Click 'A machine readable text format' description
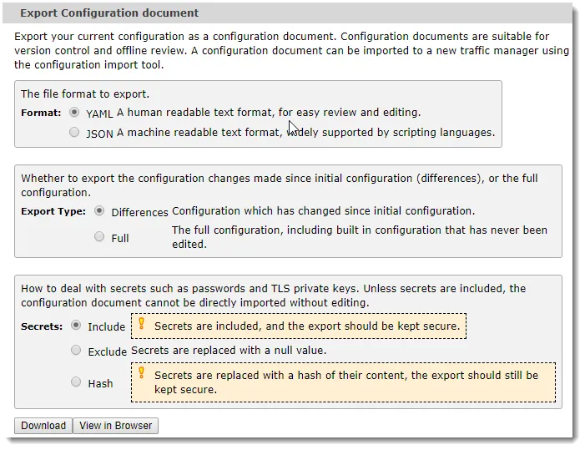585x450 pixels. (x=305, y=133)
